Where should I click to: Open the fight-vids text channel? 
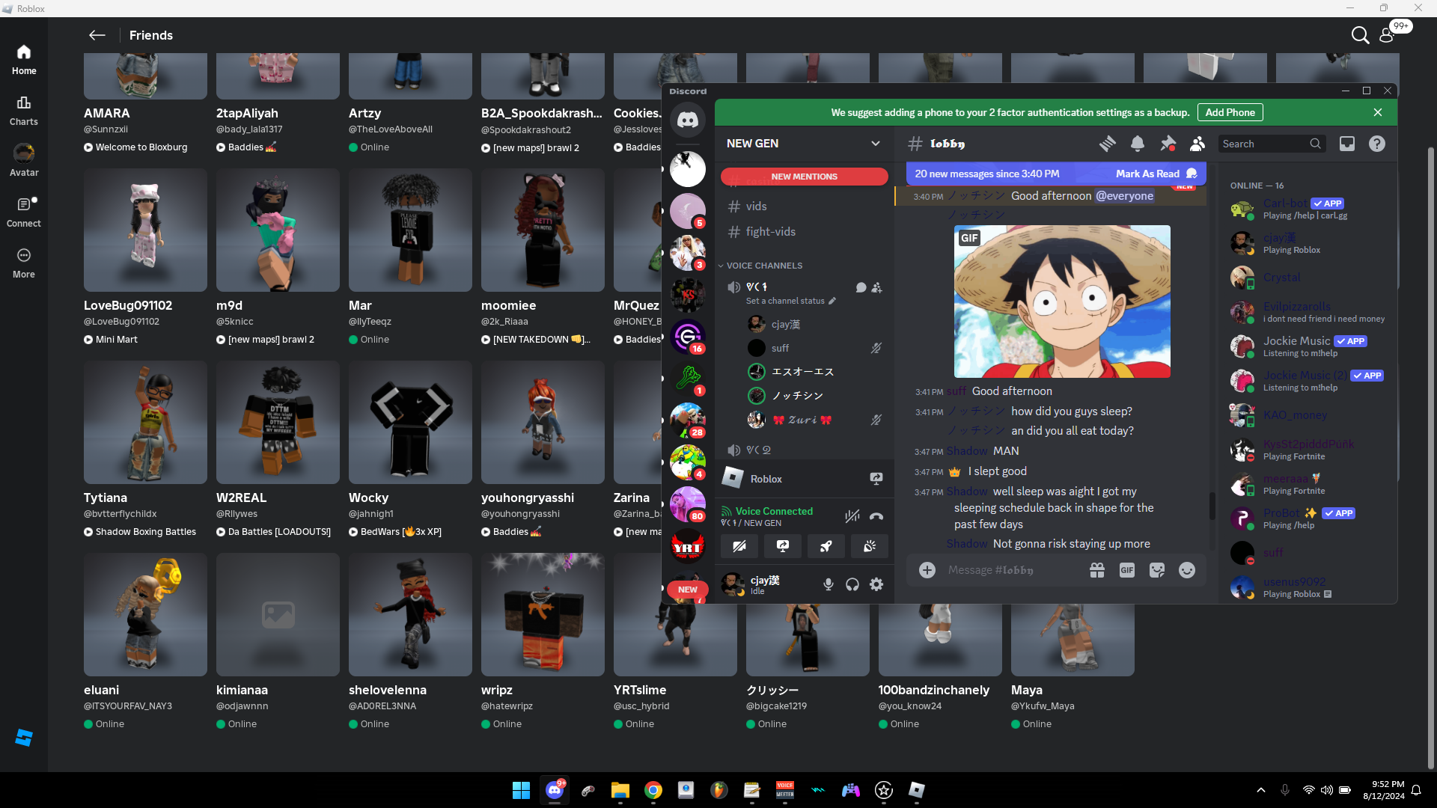coord(770,232)
